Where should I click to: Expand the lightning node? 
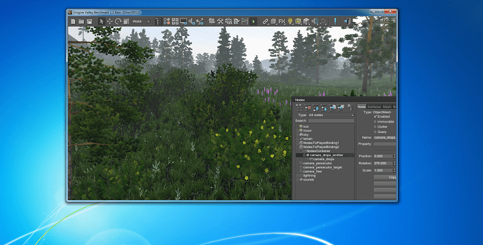[298, 175]
